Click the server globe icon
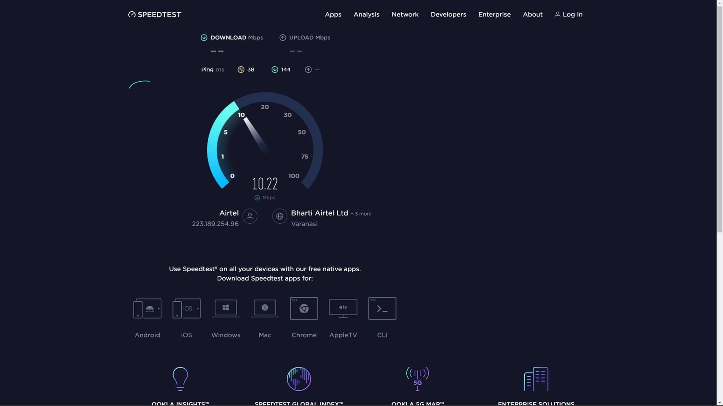Image resolution: width=723 pixels, height=406 pixels. coord(280,216)
